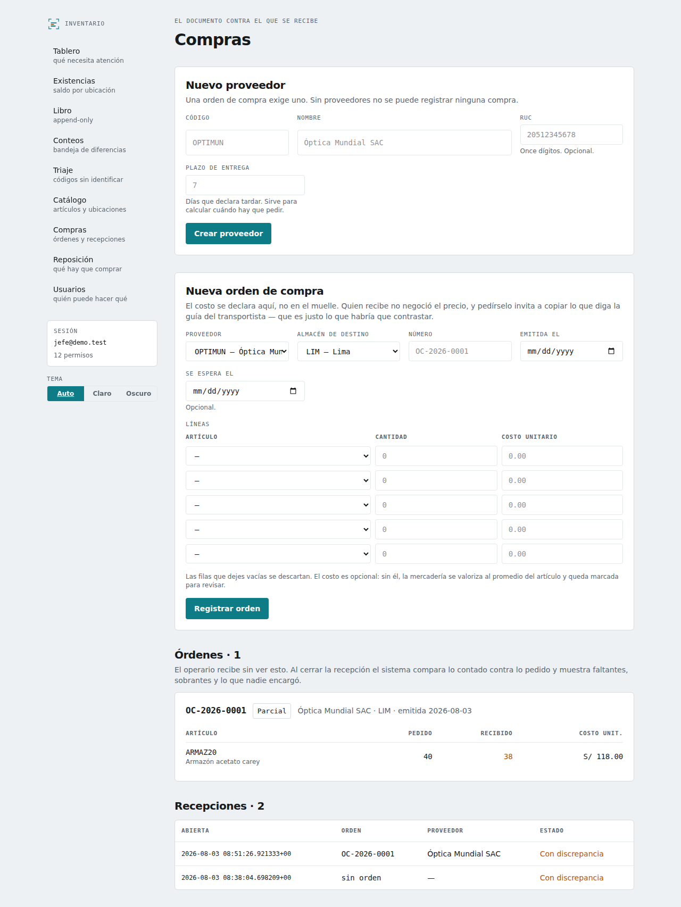Click the Plazo de entrega field
Screen dimensions: 681x907
(x=245, y=185)
